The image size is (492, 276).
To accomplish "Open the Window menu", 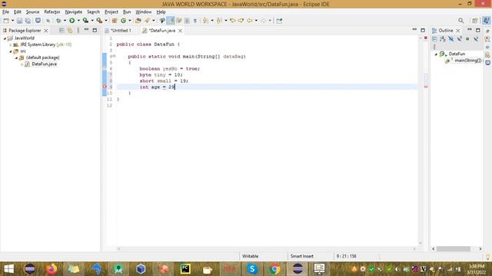I will point(144,12).
